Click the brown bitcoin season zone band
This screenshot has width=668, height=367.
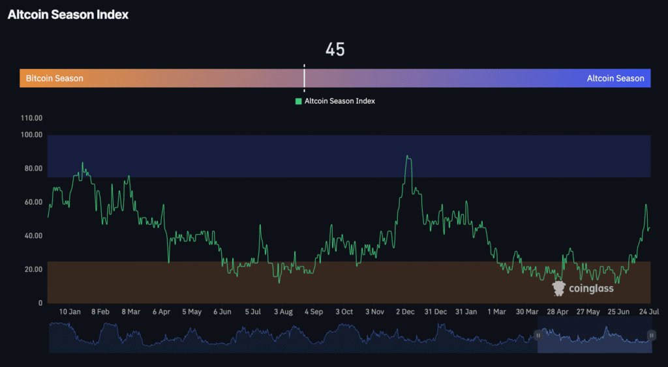[x=349, y=282]
